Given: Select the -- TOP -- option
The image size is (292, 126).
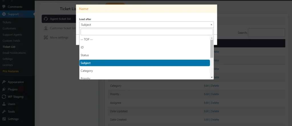Looking at the screenshot, I should pos(145,39).
